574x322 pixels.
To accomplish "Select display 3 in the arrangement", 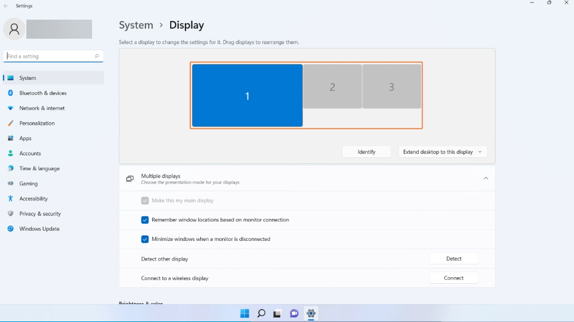I will (391, 87).
